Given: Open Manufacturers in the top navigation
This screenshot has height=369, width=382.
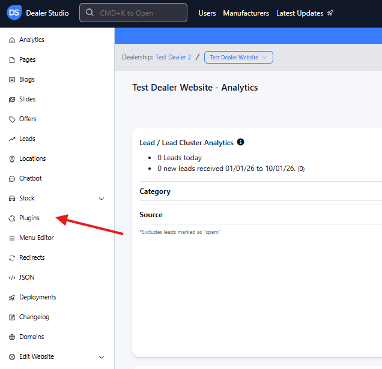Looking at the screenshot, I should [x=246, y=13].
